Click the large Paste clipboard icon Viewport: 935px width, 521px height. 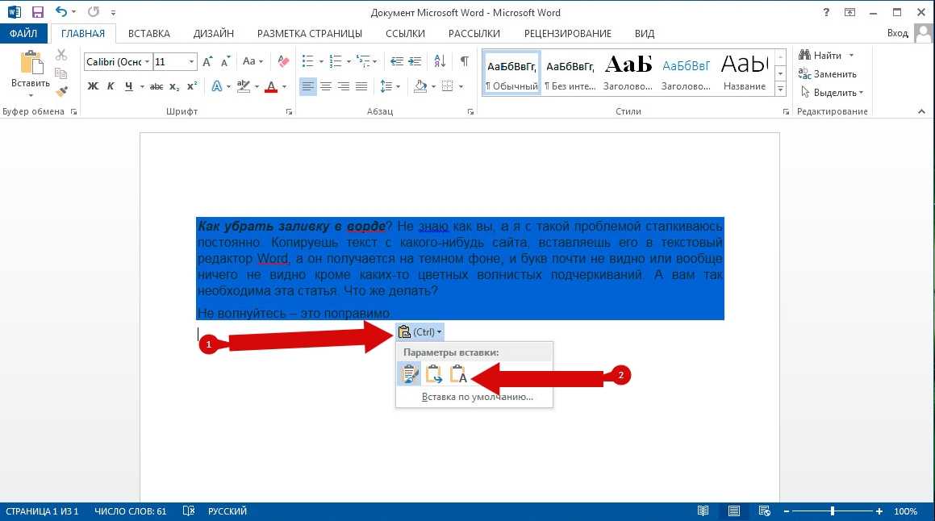(x=31, y=63)
